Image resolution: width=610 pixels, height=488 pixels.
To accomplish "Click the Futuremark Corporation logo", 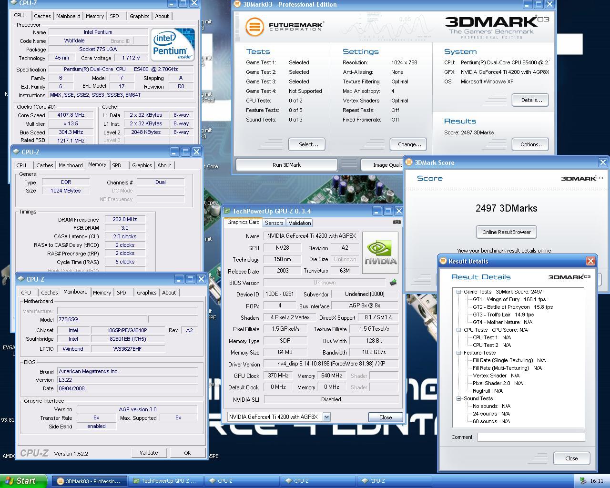I will [285, 26].
